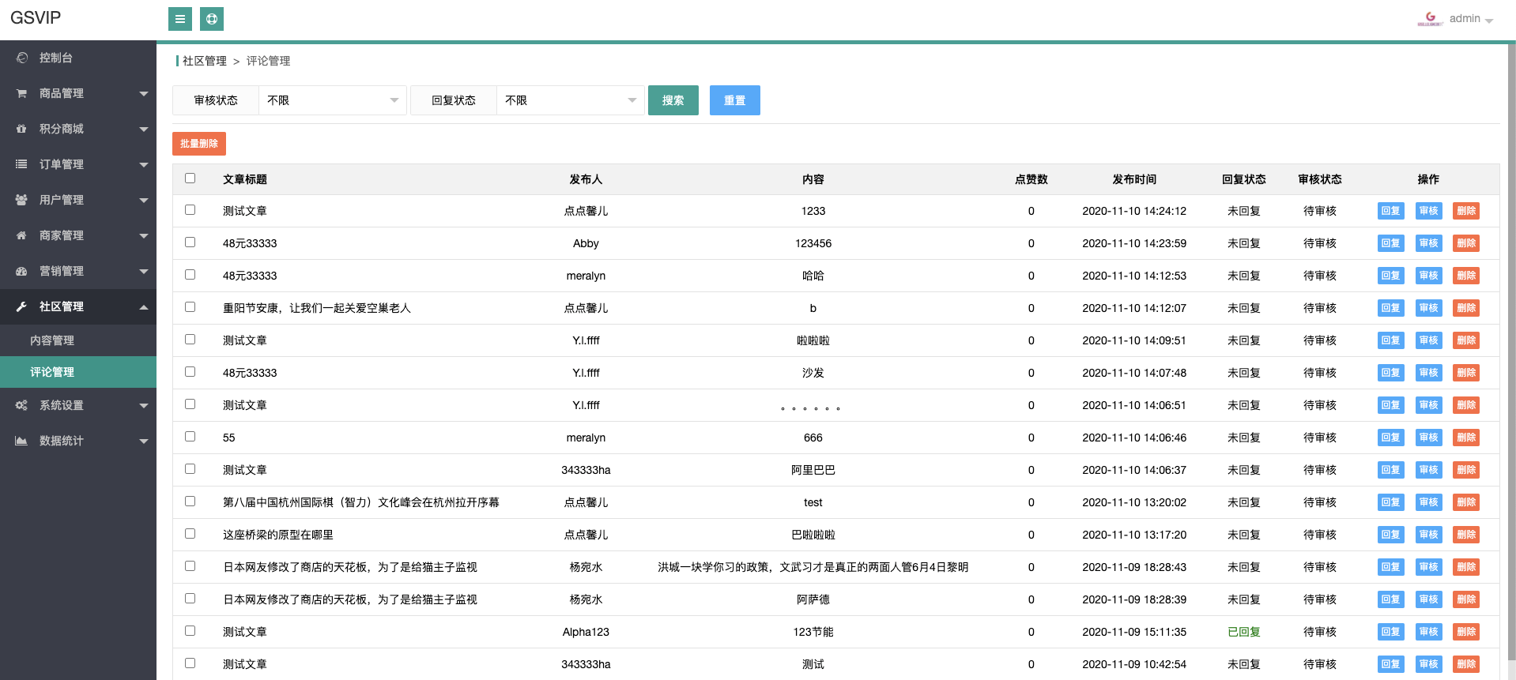The width and height of the screenshot is (1516, 680).
Task: Delete the comment with content 哈哈
Action: tap(1466, 276)
